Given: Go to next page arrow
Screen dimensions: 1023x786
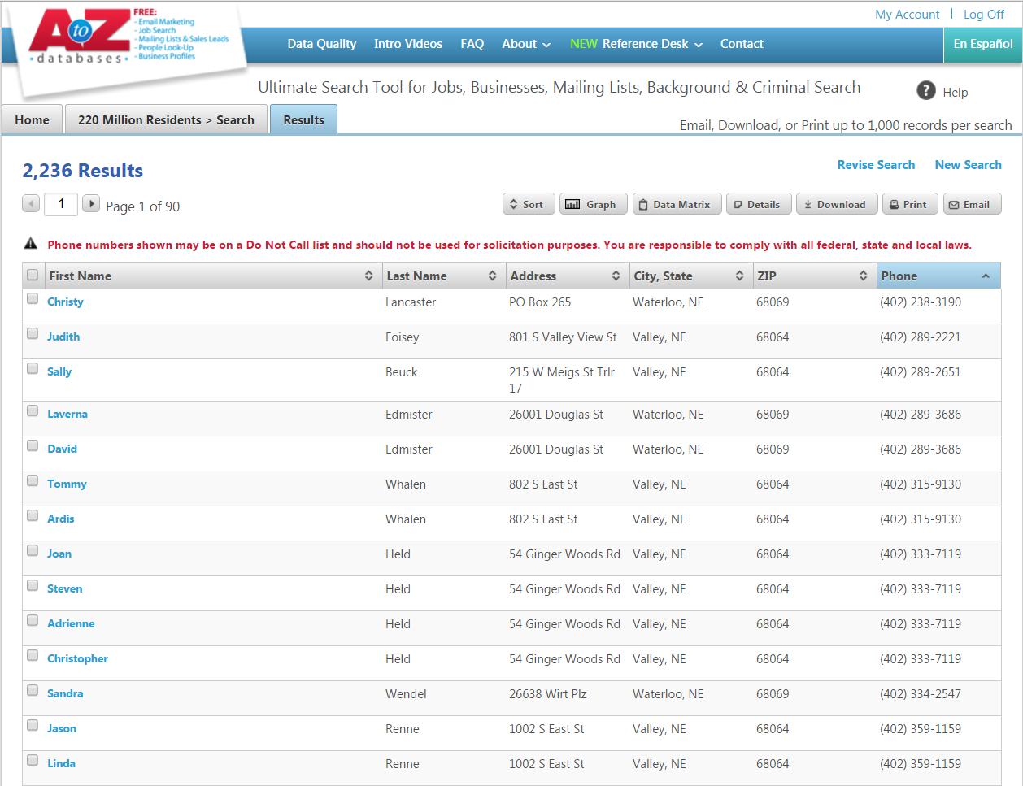Looking at the screenshot, I should [x=91, y=203].
